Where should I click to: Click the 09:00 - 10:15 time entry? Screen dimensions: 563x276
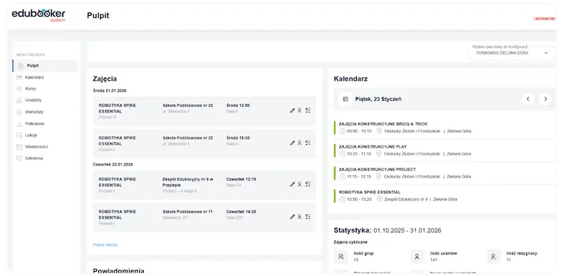(359, 131)
